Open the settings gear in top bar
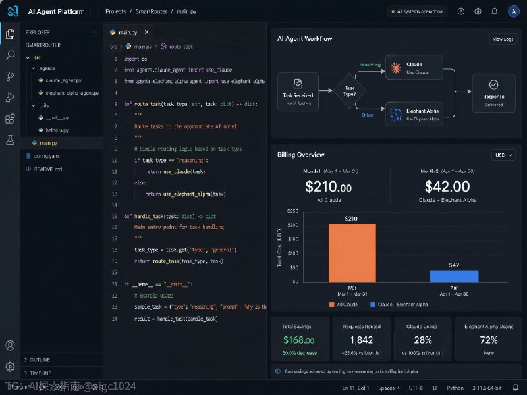This screenshot has height=395, width=527. tap(478, 11)
